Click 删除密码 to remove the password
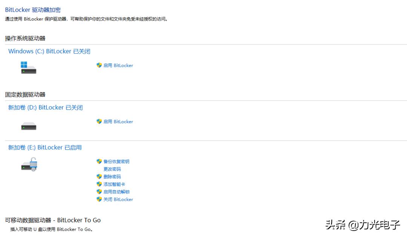This screenshot has height=237, width=407. 112,176
